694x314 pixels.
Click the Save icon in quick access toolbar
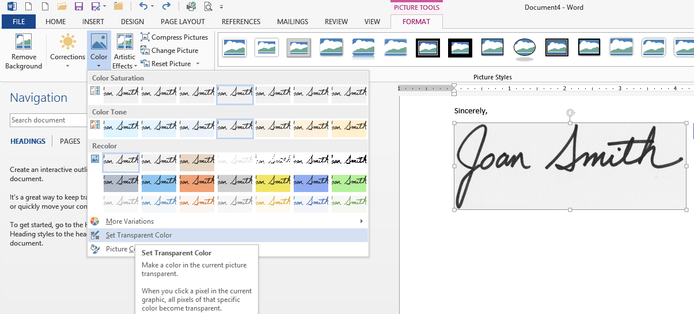79,7
